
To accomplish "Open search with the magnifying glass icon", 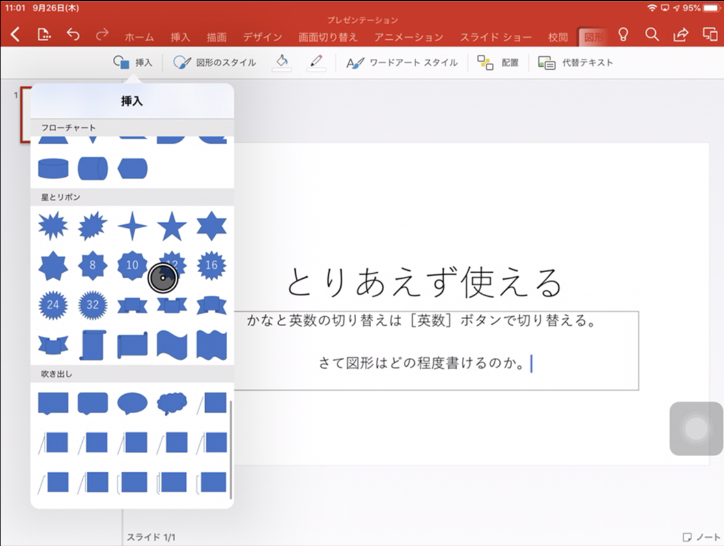I will point(652,35).
